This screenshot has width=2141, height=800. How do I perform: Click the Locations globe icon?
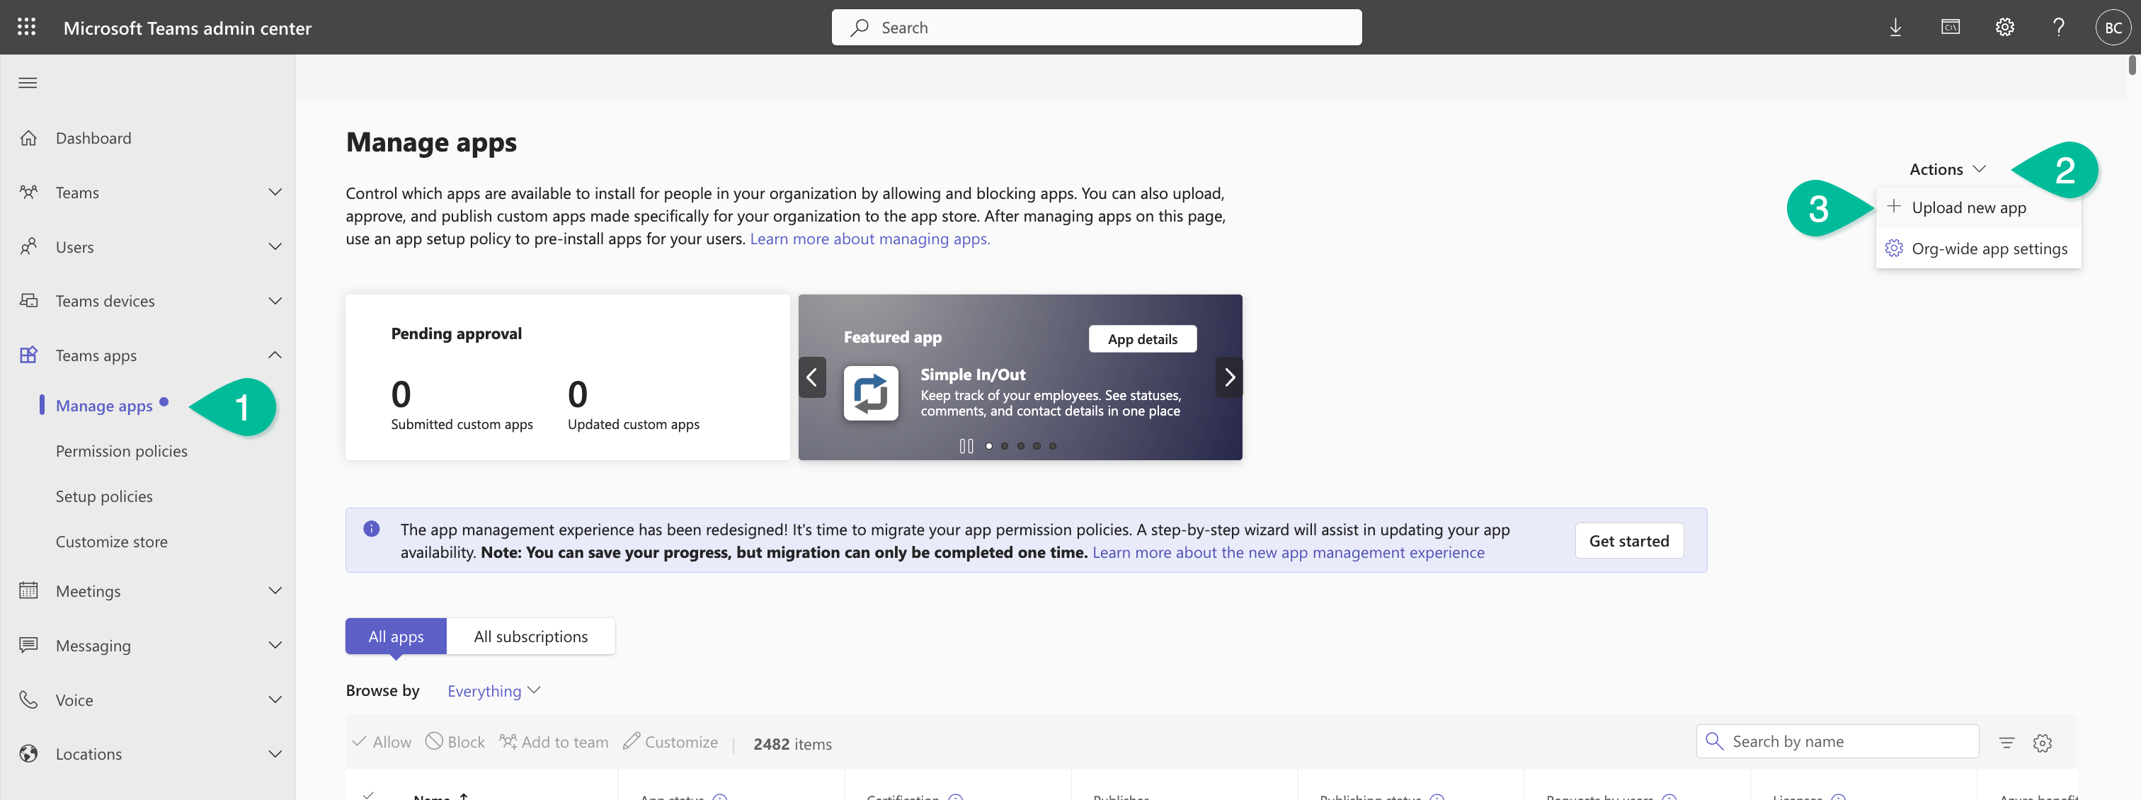click(x=28, y=753)
